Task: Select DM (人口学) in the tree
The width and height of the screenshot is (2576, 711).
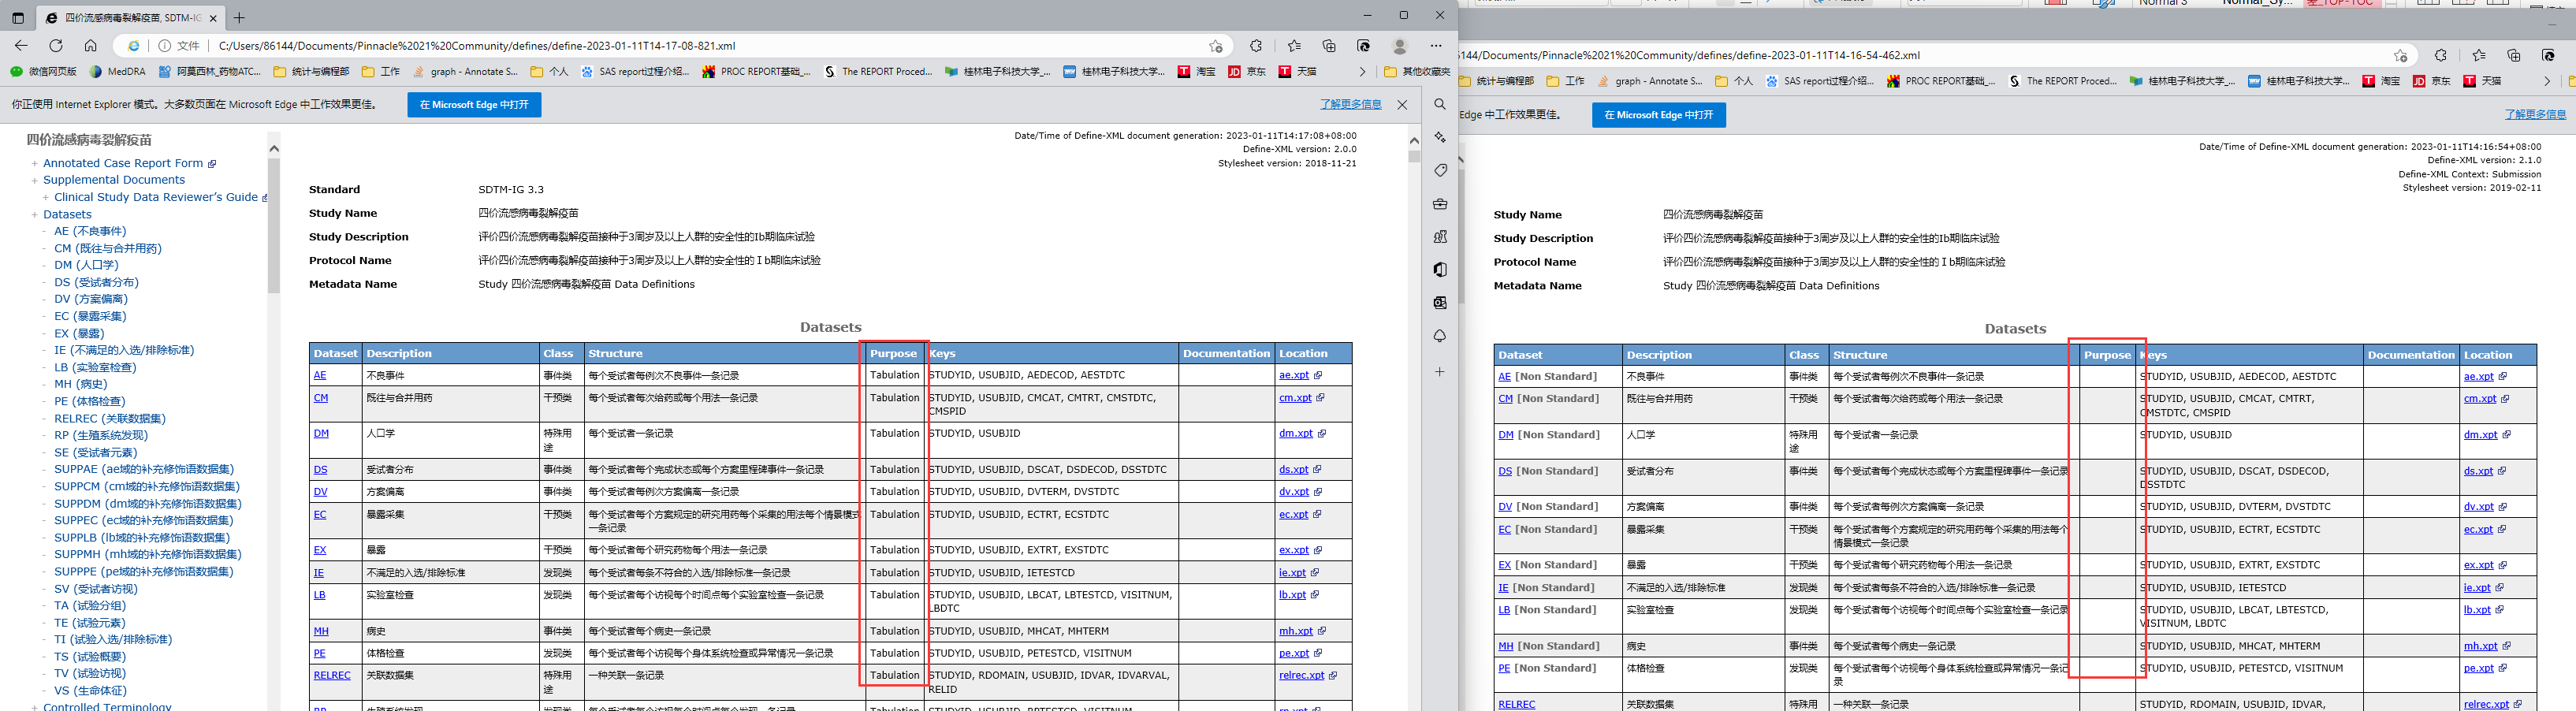Action: [x=86, y=265]
